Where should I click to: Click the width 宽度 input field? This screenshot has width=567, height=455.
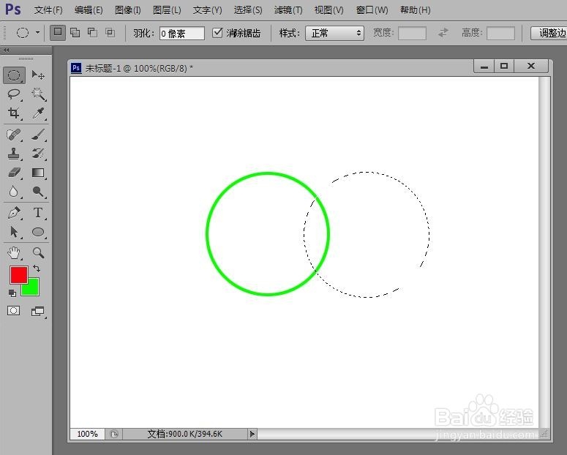pyautogui.click(x=412, y=33)
